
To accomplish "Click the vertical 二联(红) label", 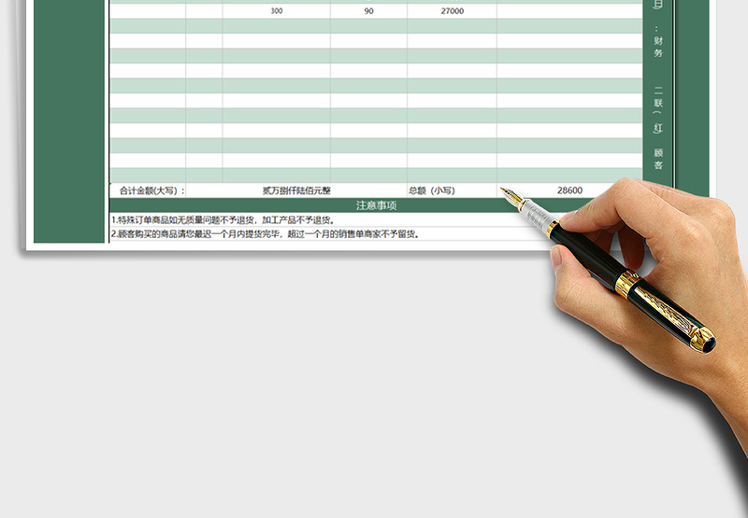I will pos(658,109).
